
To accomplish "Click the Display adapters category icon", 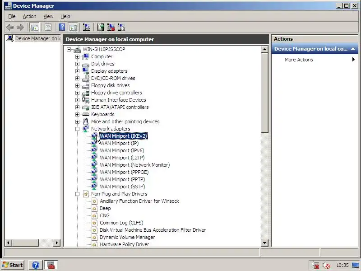I will pyautogui.click(x=86, y=71).
